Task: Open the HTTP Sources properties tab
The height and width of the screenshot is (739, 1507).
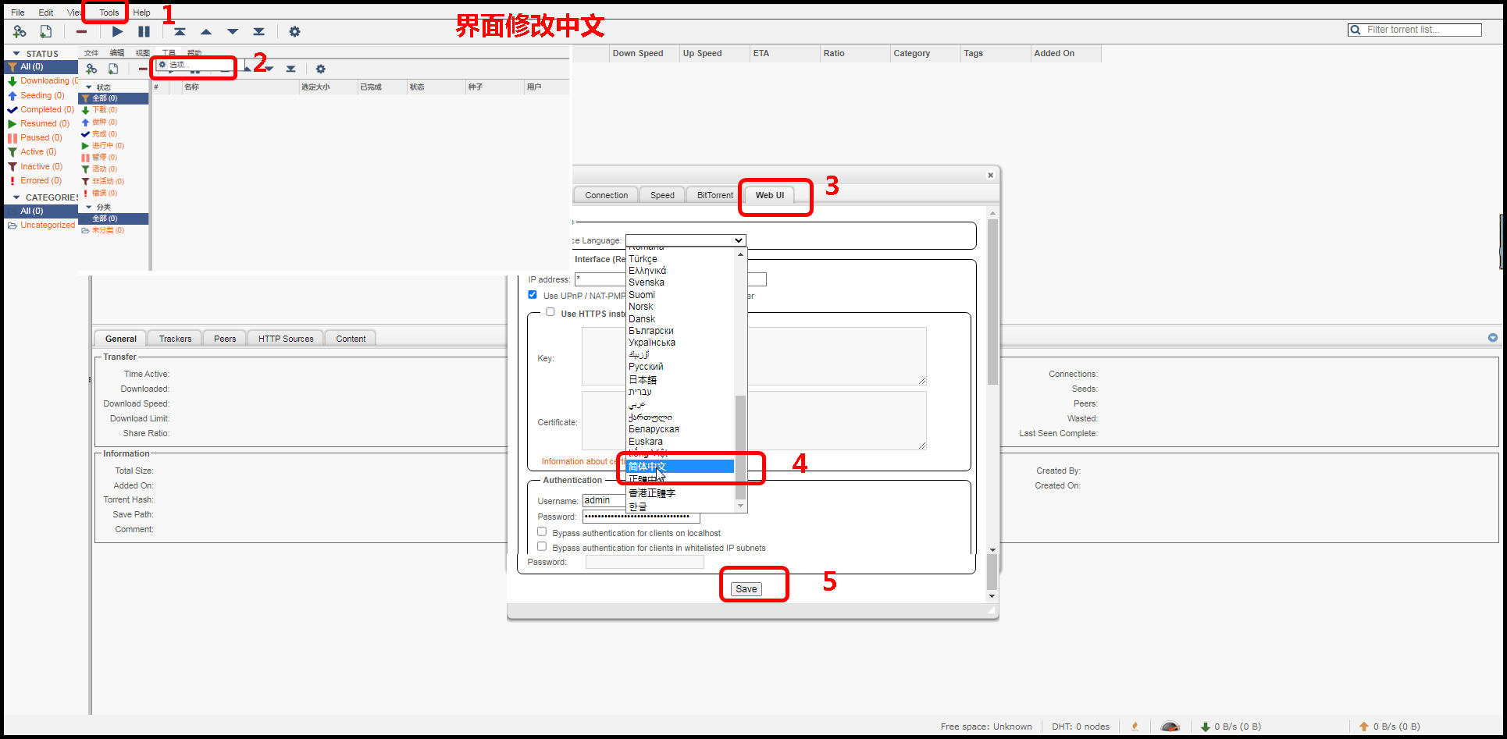Action: [286, 339]
